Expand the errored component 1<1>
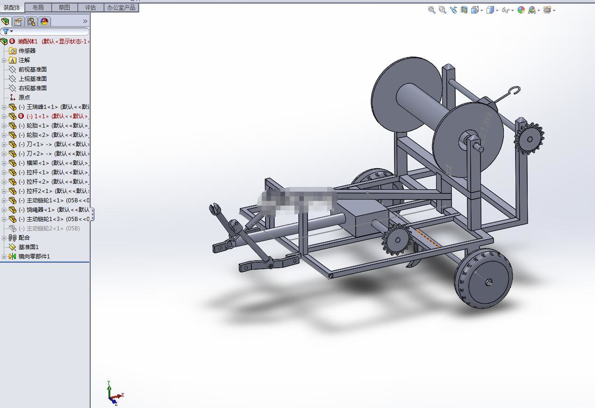This screenshot has height=408, width=595. pos(4,116)
